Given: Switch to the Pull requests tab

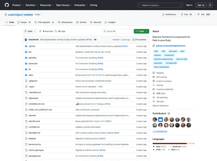Looking at the screenshot, I should pyautogui.click(x=44, y=22).
